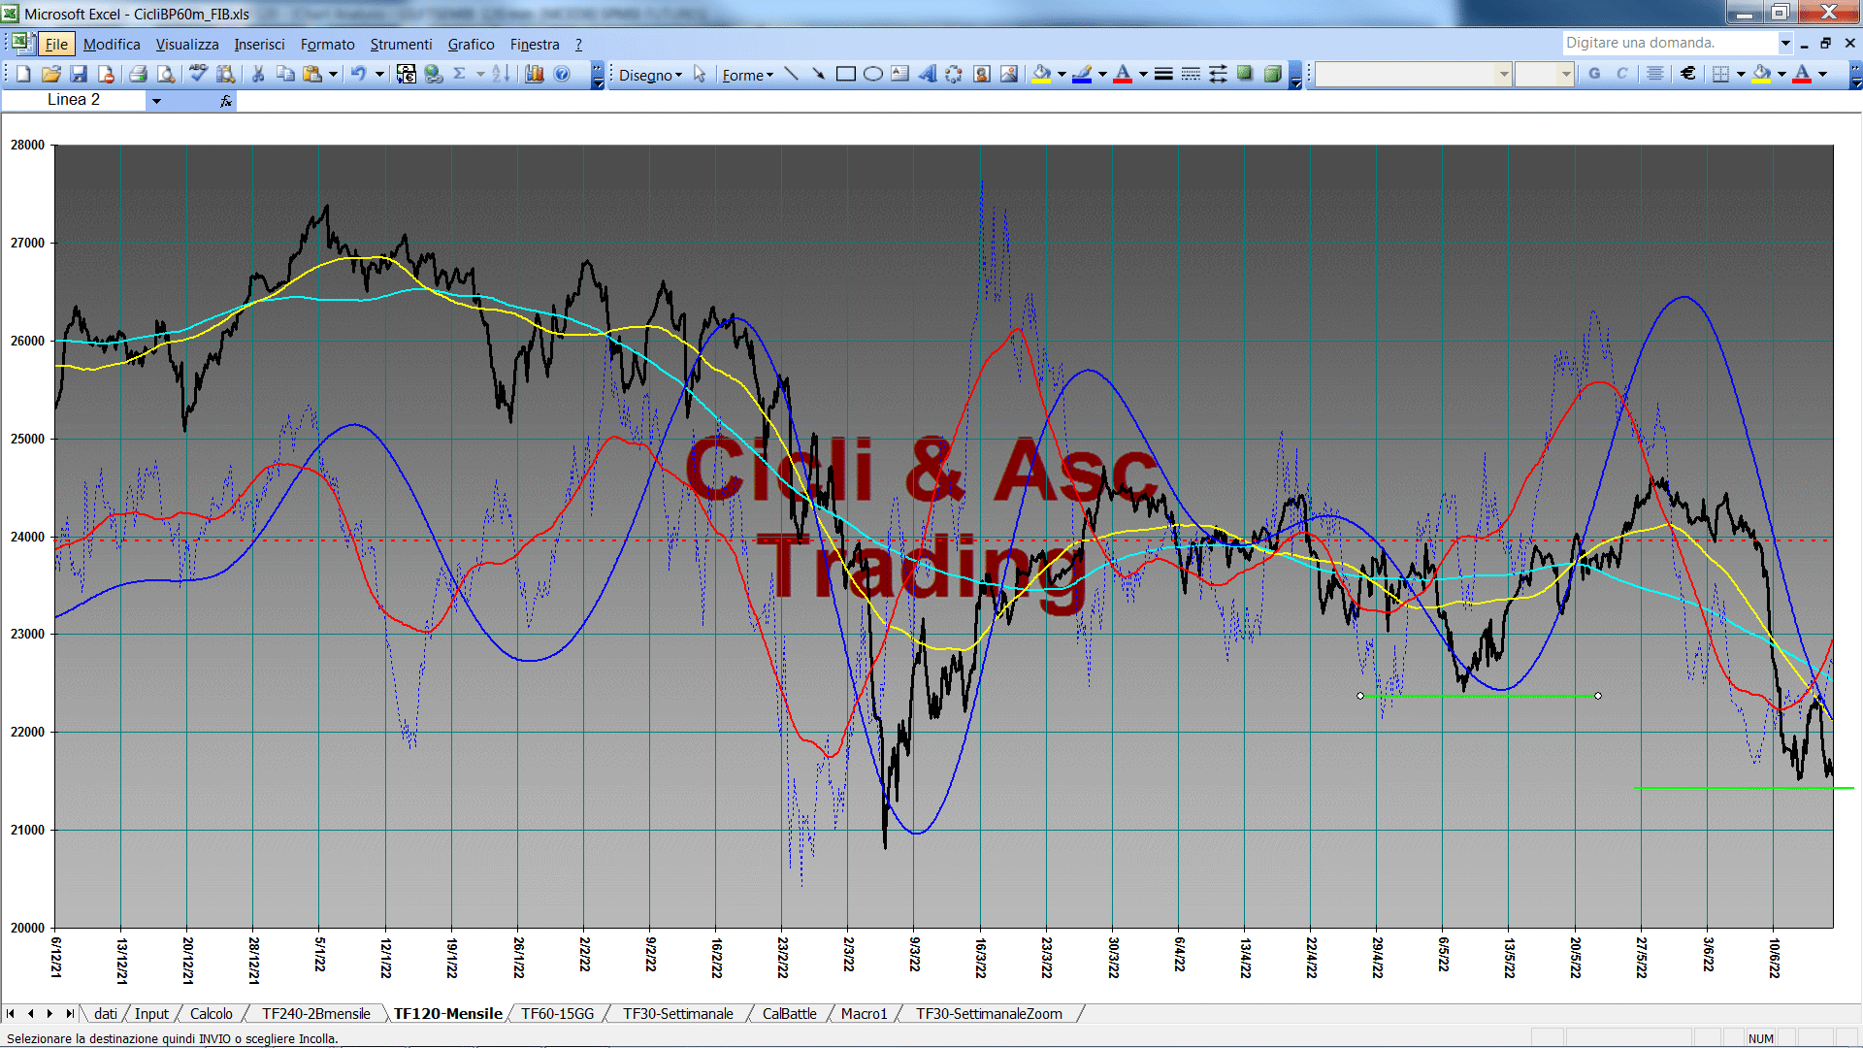Click the Print icon
Screen dimensions: 1863x1048
[138, 74]
